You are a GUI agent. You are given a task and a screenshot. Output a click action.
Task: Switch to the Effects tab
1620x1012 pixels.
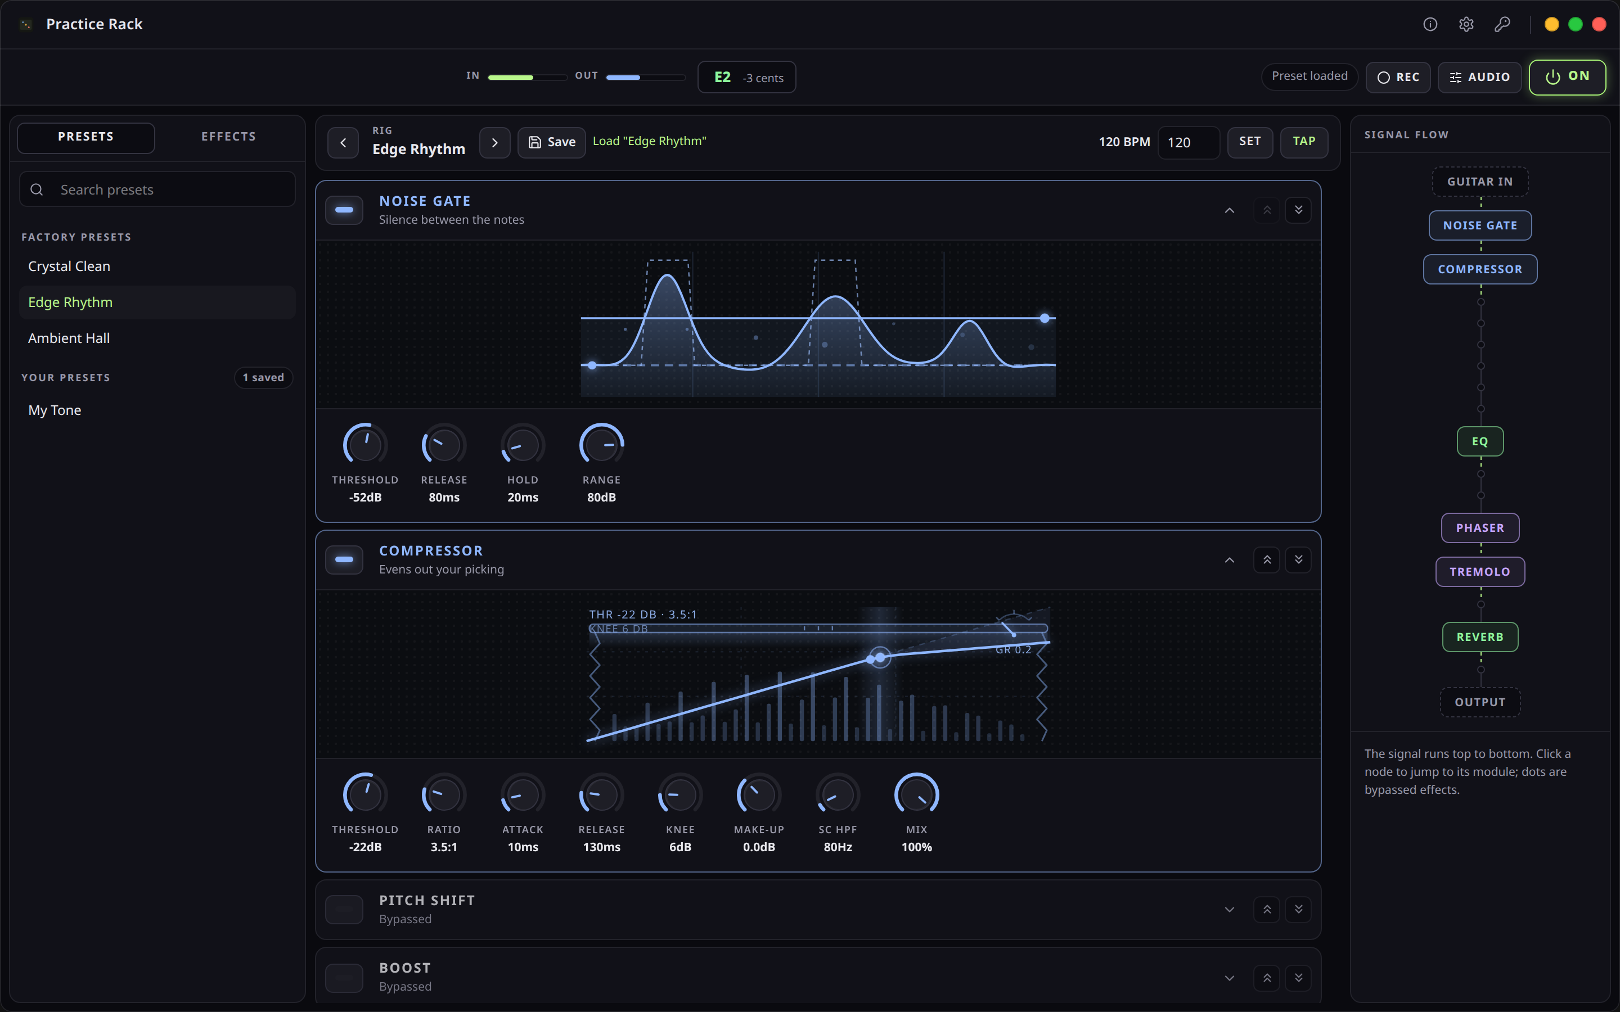pyautogui.click(x=228, y=137)
